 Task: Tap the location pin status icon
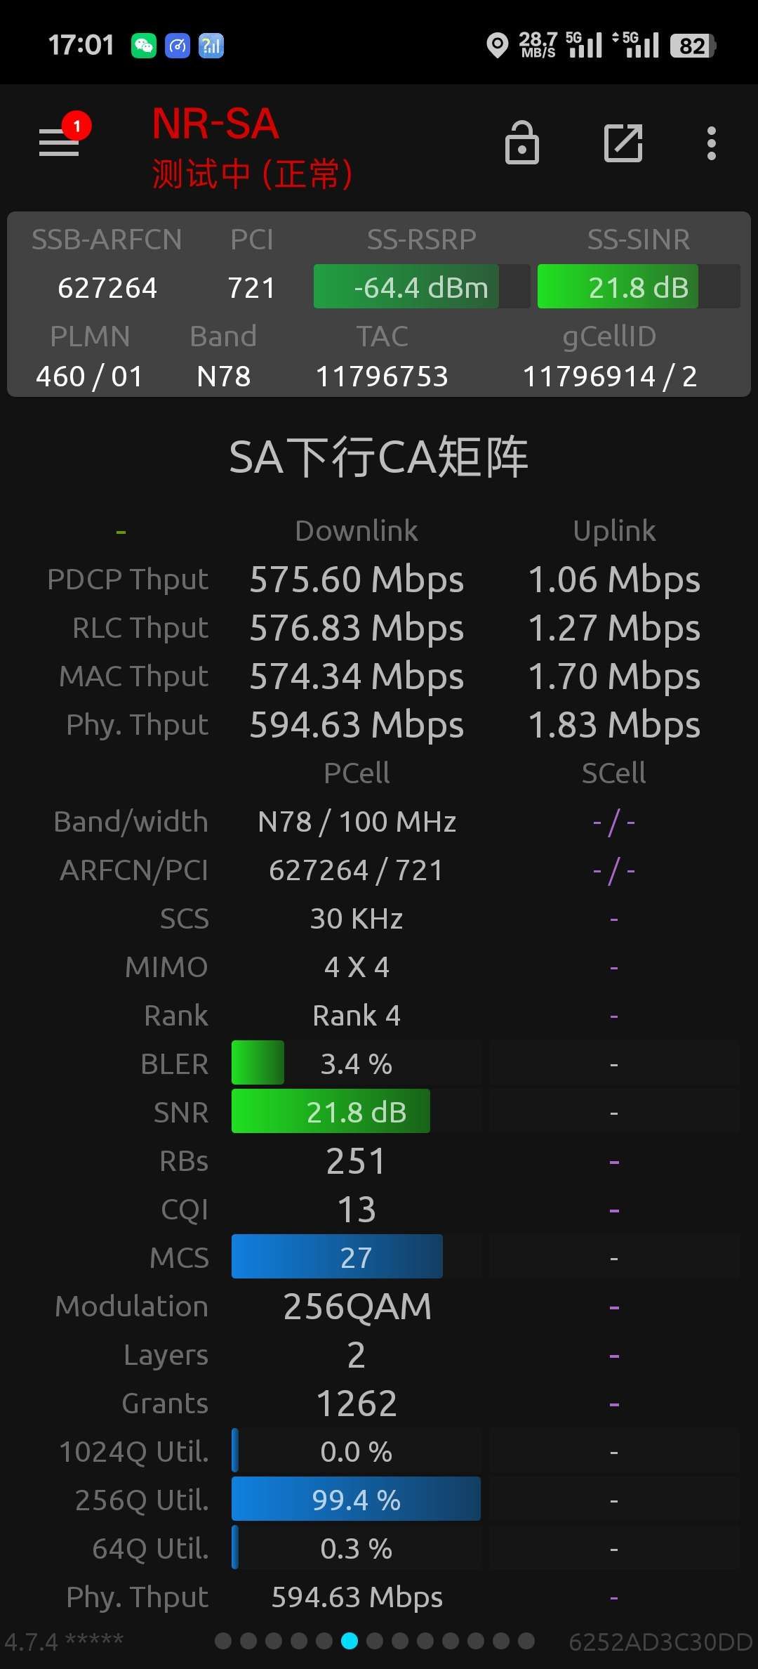pyautogui.click(x=498, y=46)
